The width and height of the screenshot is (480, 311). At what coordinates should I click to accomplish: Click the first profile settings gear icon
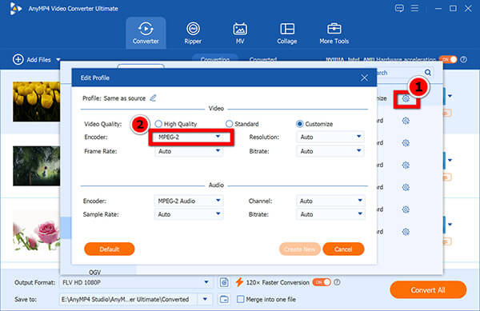[406, 99]
